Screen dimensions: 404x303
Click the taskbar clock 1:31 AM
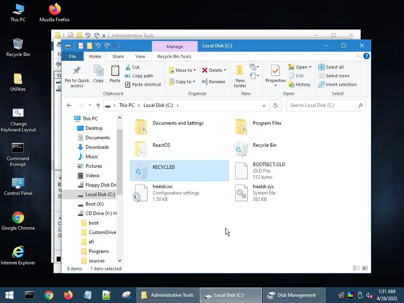tap(387, 292)
